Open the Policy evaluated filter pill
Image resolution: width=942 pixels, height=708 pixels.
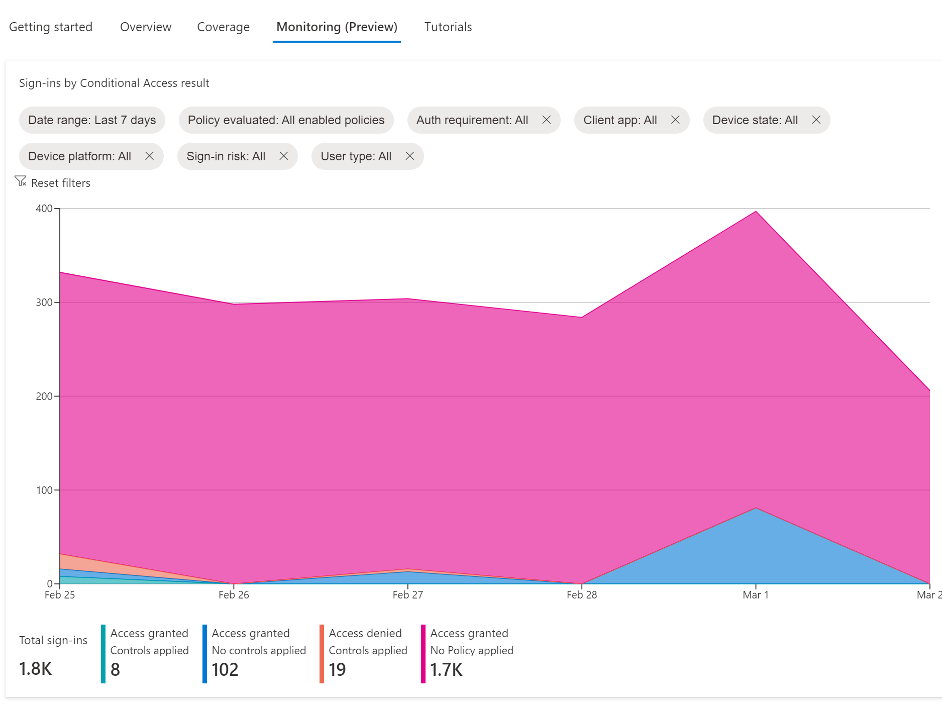click(286, 120)
